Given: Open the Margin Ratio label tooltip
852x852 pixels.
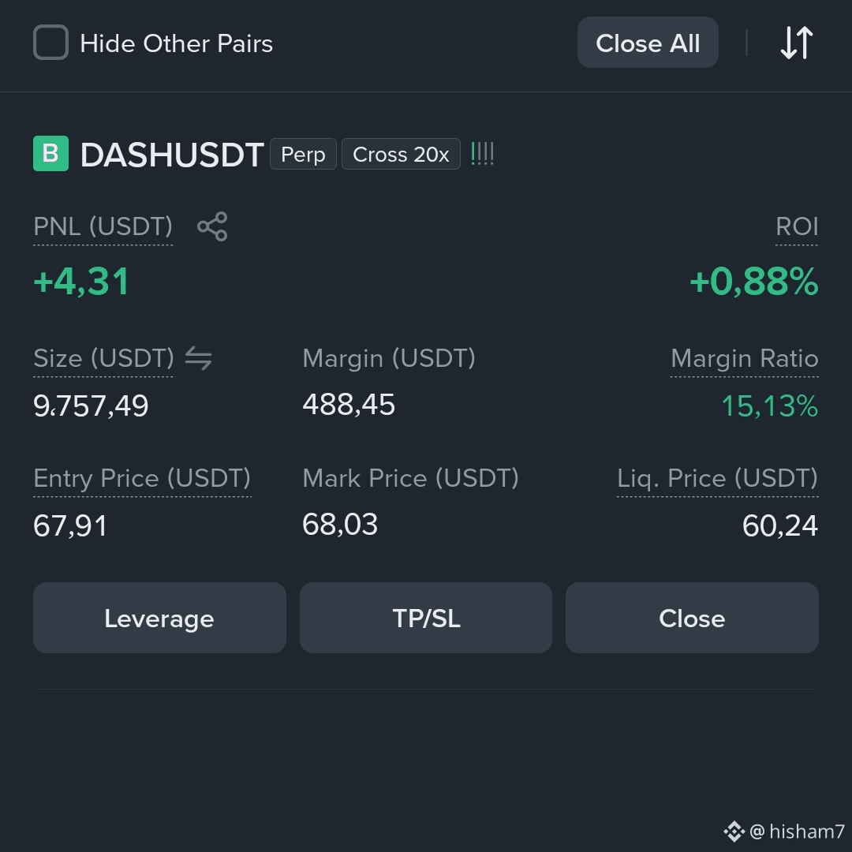Looking at the screenshot, I should pyautogui.click(x=745, y=359).
